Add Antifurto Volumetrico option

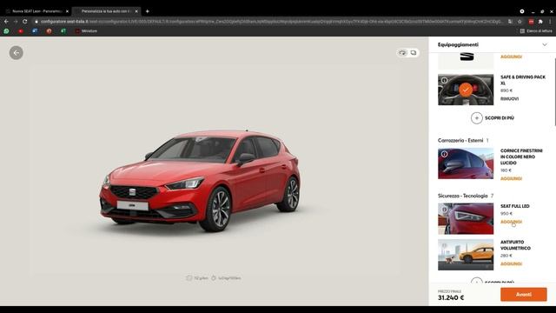tap(511, 264)
